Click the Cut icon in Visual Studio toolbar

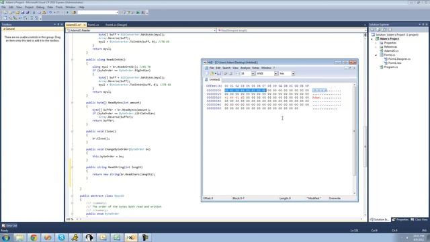(34, 12)
